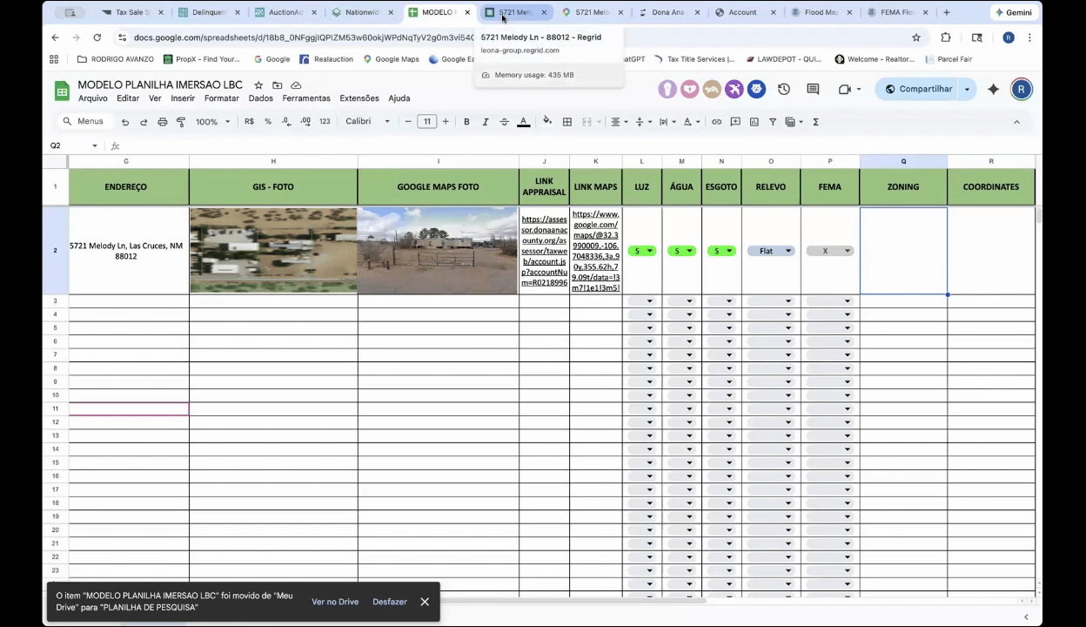Viewport: 1086px width, 627px height.
Task: Open version history clock icon
Action: [783, 89]
